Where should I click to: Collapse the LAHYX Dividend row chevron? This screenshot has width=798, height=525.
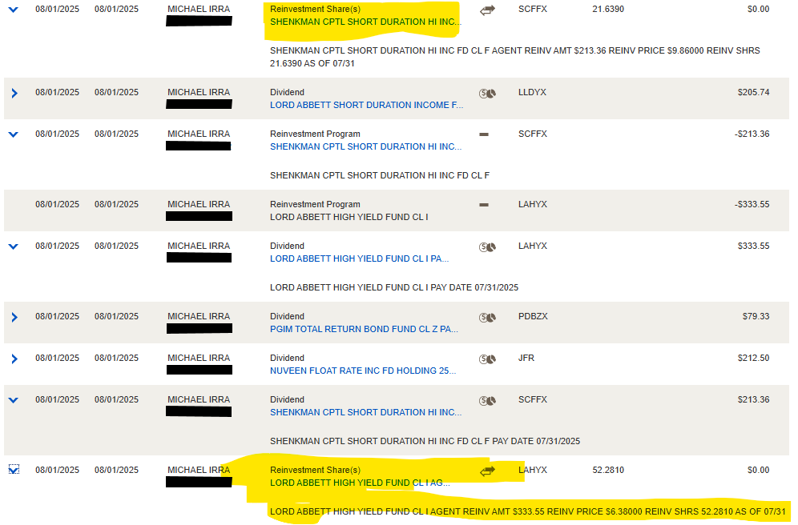[14, 246]
